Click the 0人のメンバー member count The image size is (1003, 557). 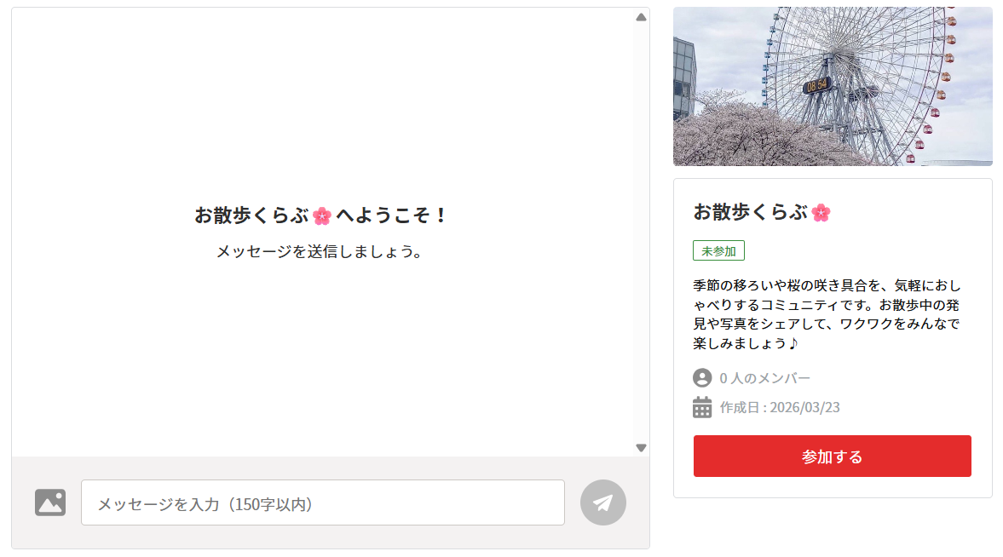(764, 378)
